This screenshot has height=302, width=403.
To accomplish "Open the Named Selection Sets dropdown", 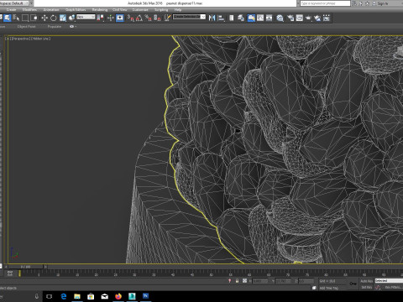I will [189, 17].
